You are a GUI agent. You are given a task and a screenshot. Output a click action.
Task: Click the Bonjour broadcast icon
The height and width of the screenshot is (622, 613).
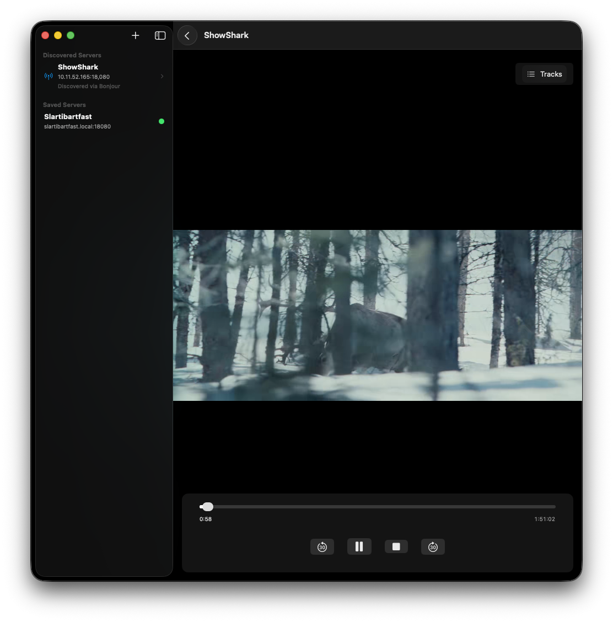click(49, 76)
